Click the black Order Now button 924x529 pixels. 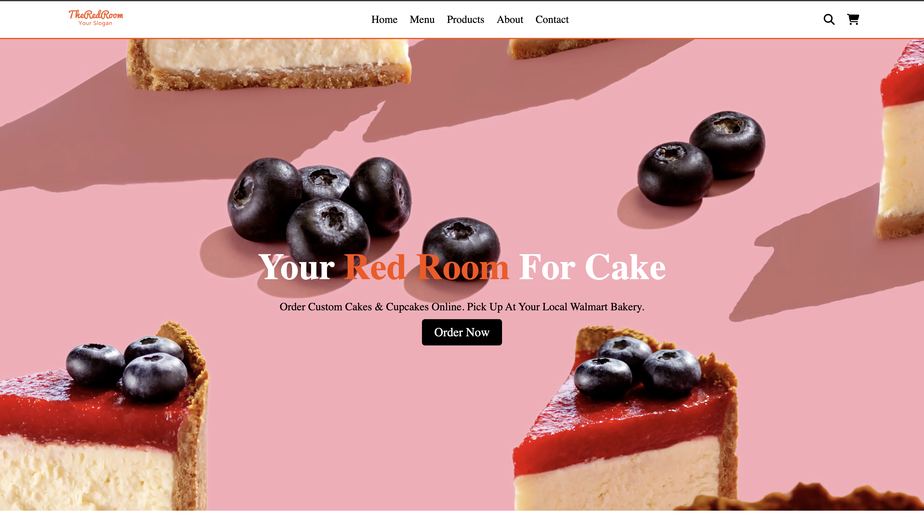[462, 332]
